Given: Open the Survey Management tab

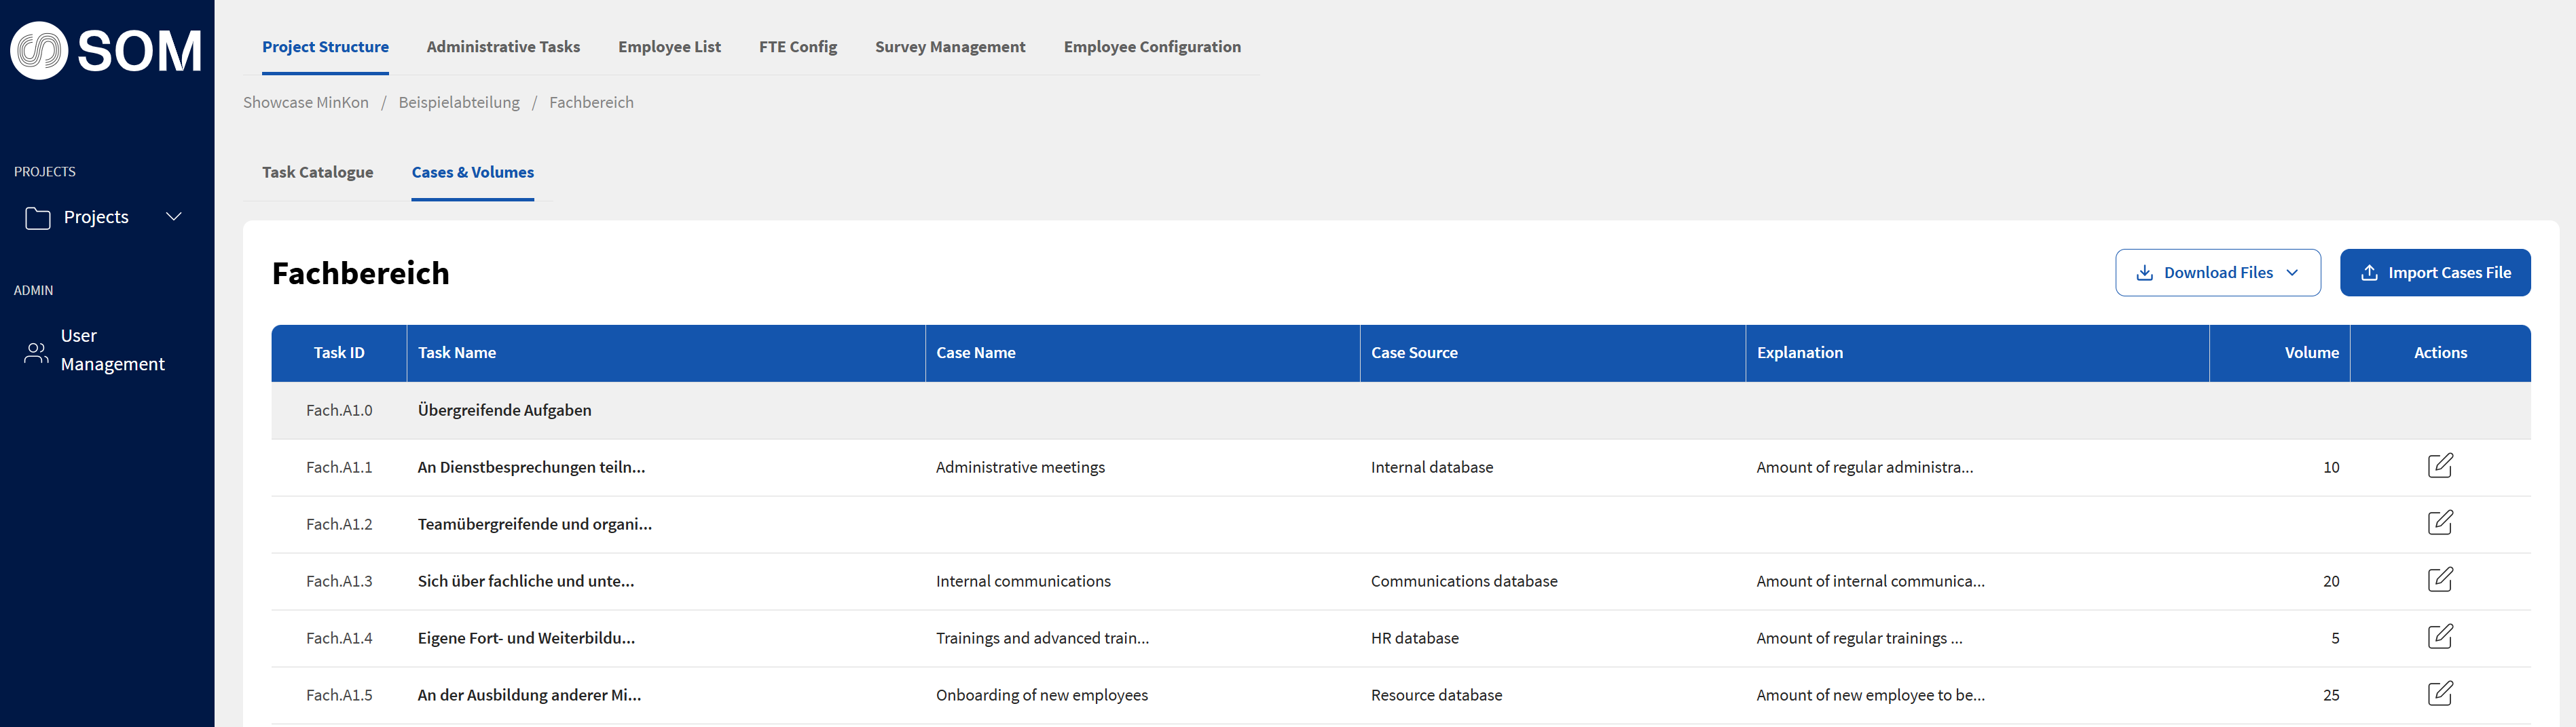Looking at the screenshot, I should point(949,47).
